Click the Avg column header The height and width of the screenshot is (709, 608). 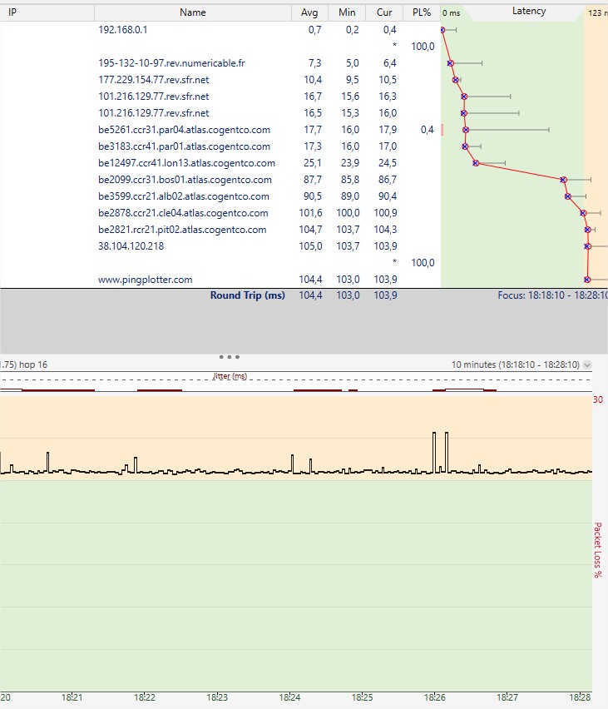click(309, 12)
